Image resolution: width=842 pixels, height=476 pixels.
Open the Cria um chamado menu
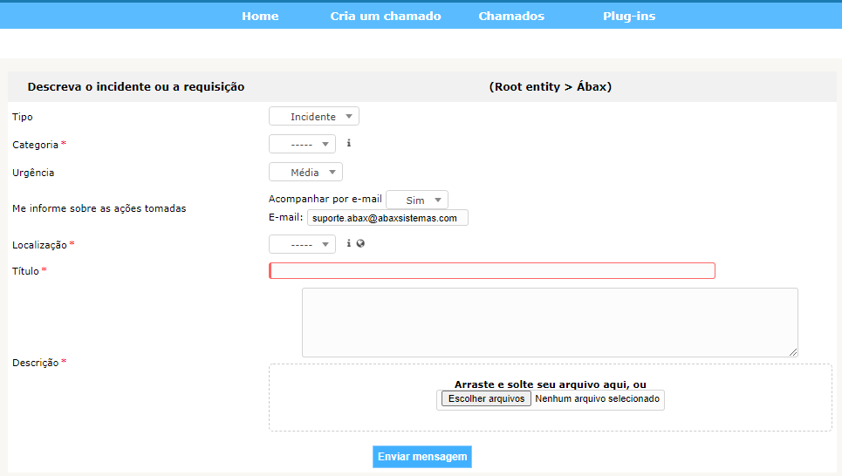pyautogui.click(x=386, y=16)
